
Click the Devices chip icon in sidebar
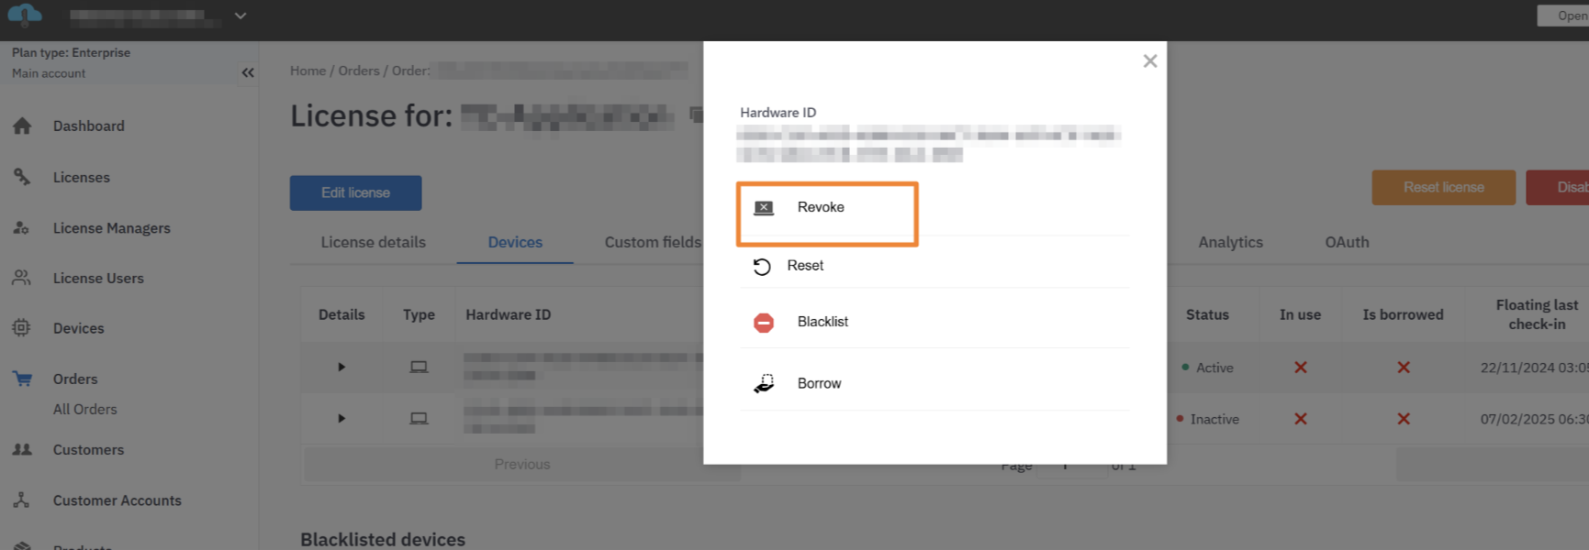tap(23, 328)
